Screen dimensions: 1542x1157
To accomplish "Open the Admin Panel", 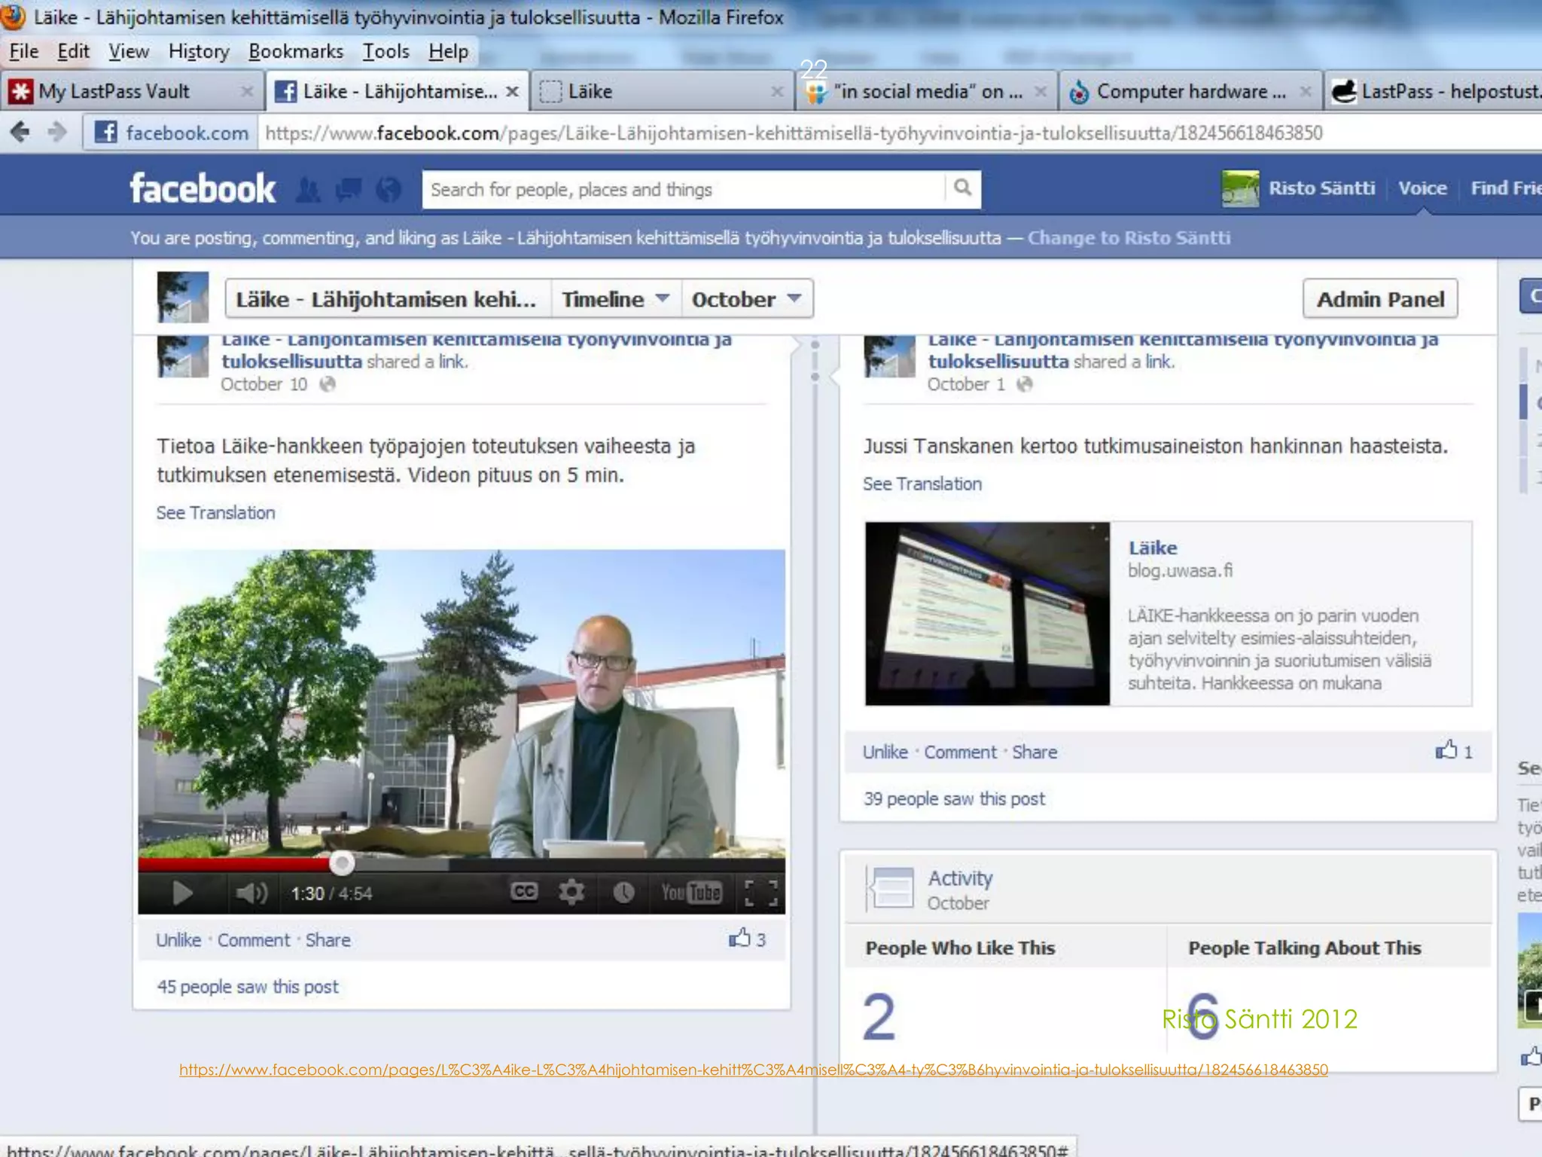I will (x=1380, y=299).
